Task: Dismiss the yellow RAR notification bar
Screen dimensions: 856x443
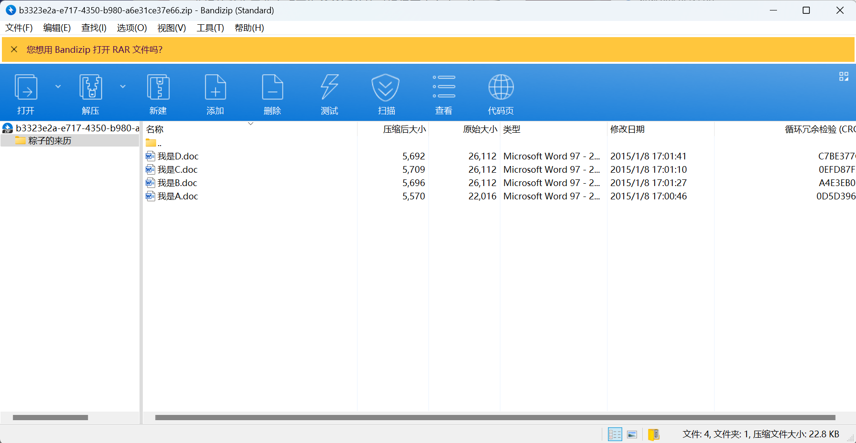Action: (14, 49)
